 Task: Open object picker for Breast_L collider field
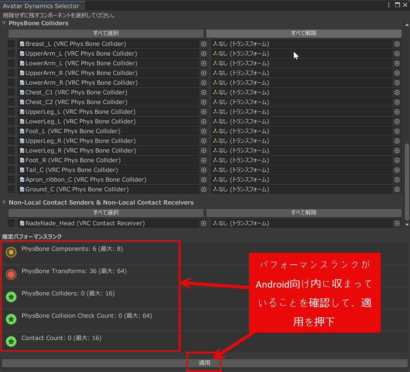coord(204,44)
